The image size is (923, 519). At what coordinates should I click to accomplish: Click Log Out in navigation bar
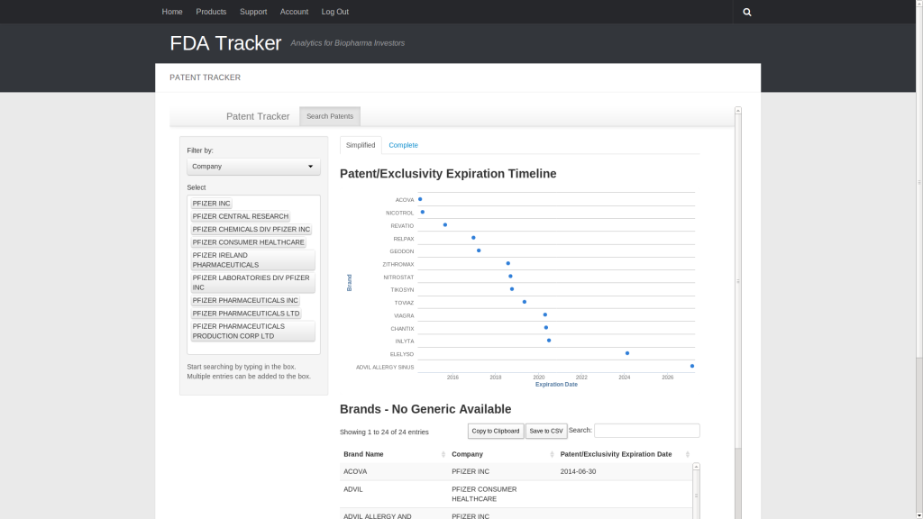pyautogui.click(x=335, y=12)
